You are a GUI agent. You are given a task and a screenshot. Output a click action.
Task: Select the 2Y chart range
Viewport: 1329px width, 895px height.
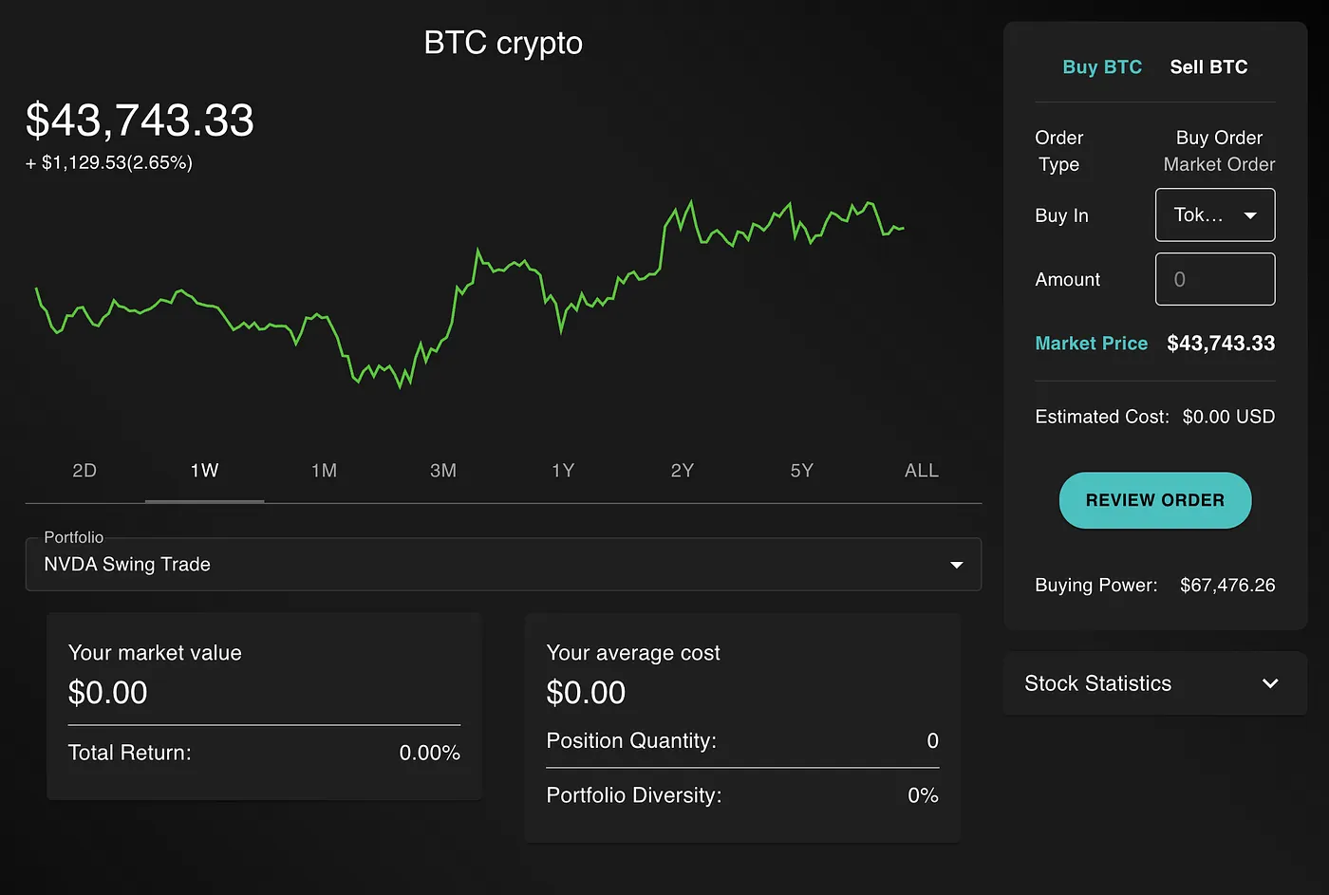683,471
